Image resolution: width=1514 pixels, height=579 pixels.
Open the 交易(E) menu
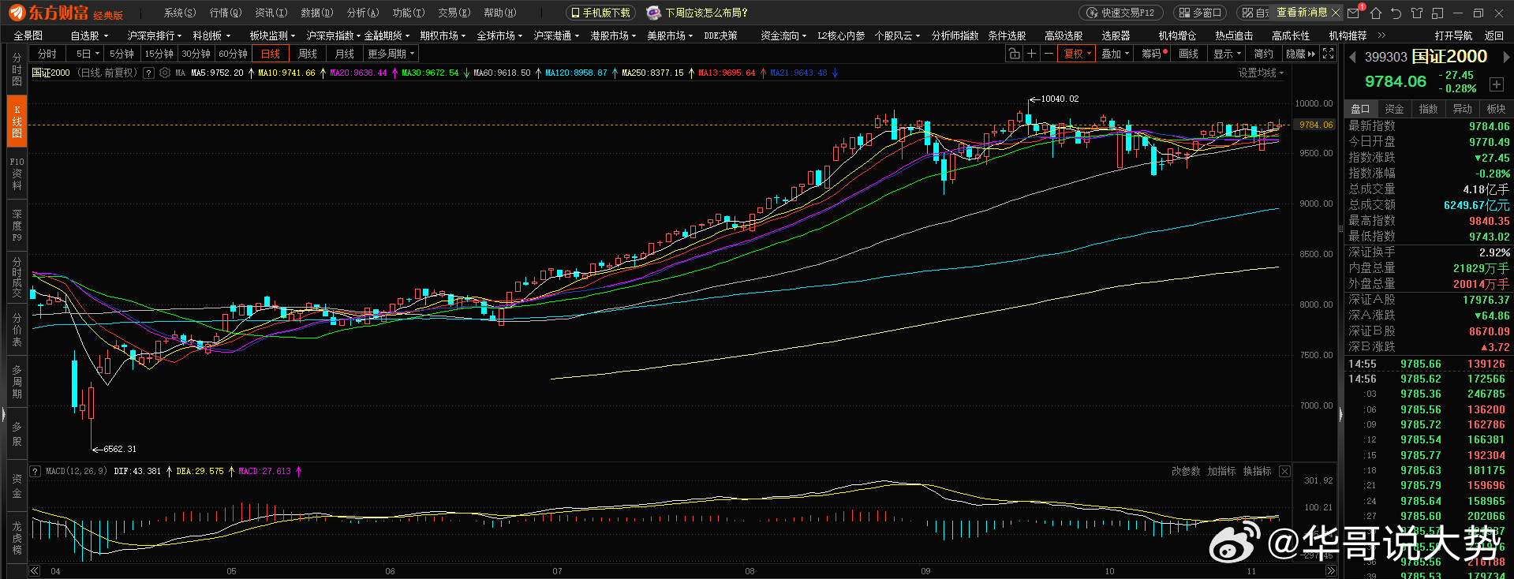click(454, 13)
